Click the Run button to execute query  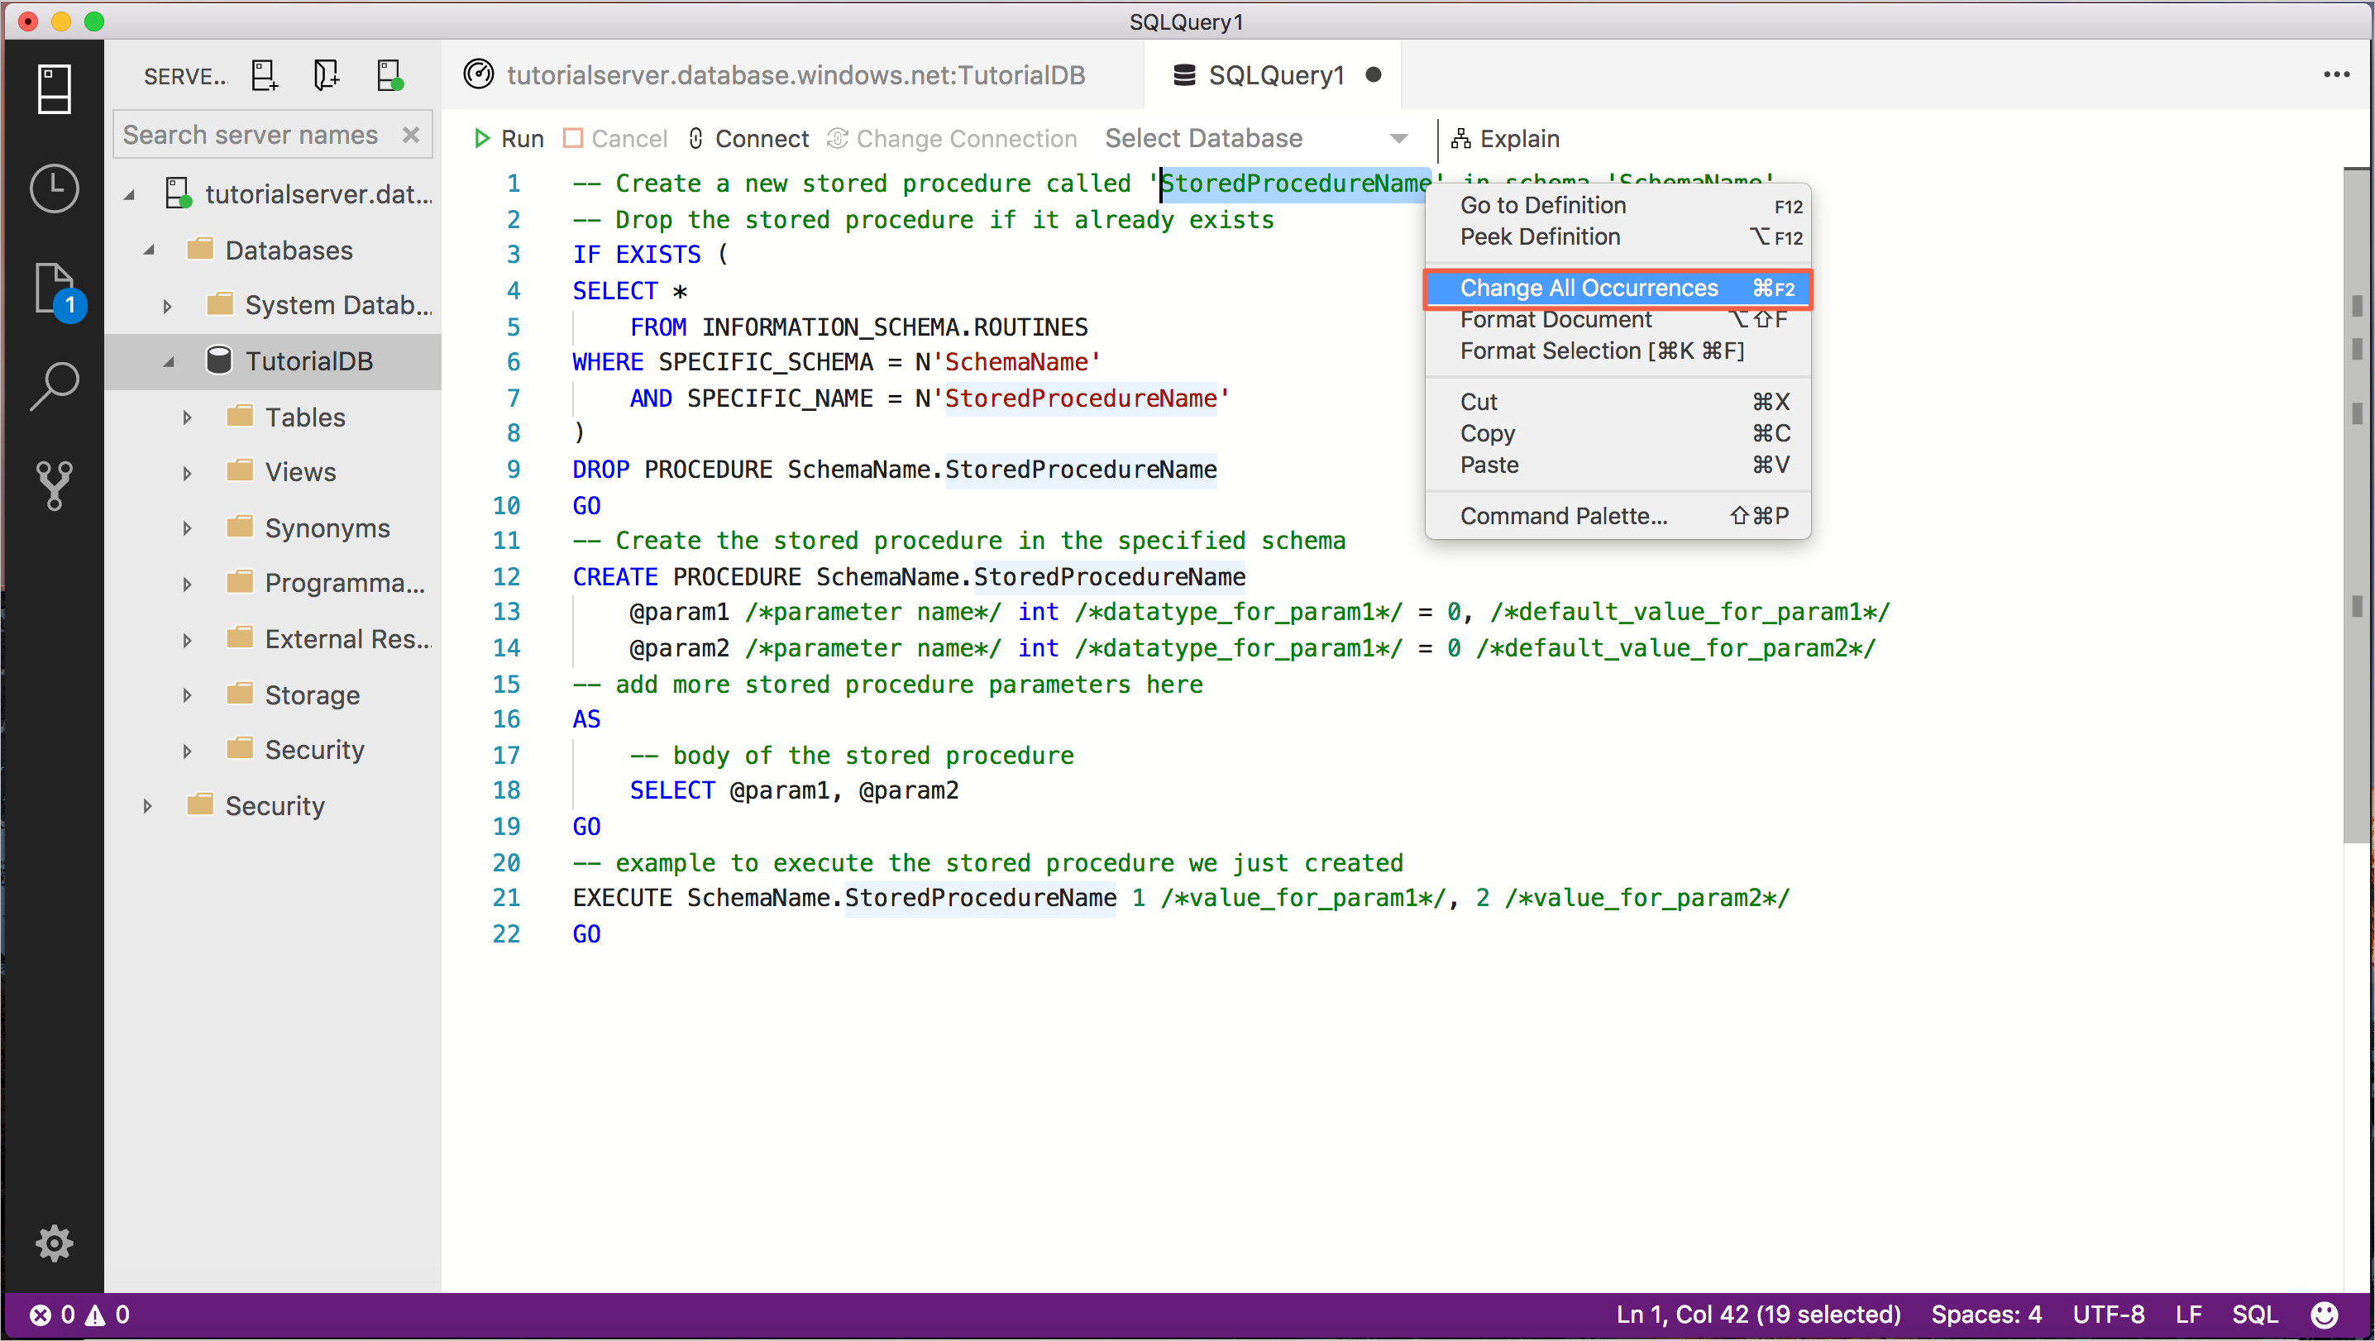pyautogui.click(x=509, y=139)
